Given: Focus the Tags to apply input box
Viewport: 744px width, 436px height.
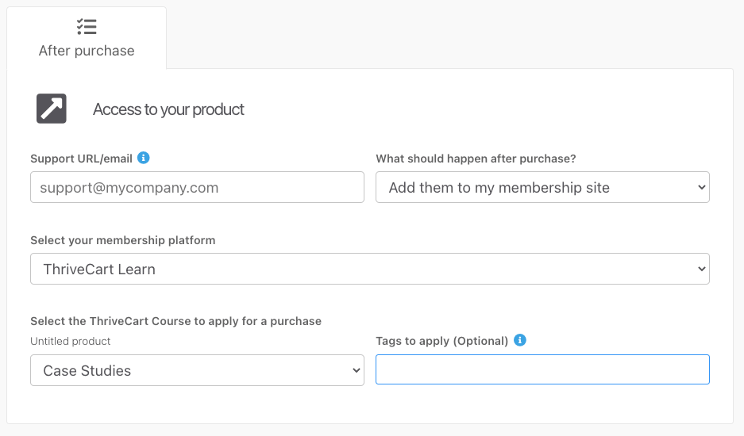Looking at the screenshot, I should tap(542, 369).
